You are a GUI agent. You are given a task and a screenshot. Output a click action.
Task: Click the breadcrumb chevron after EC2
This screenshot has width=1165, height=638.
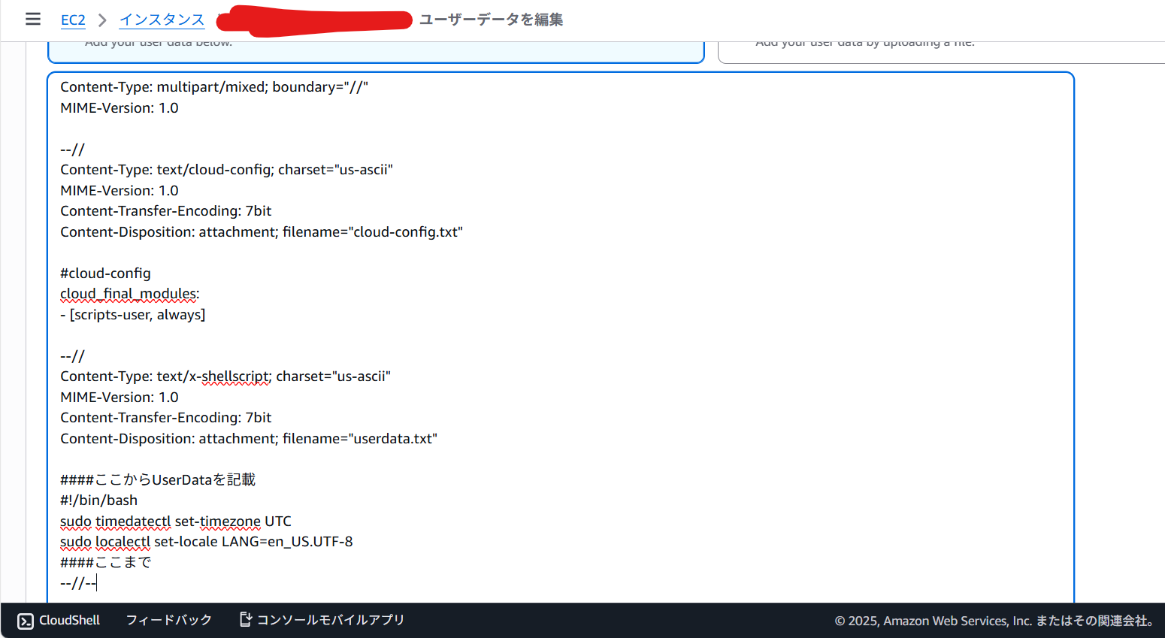click(102, 20)
